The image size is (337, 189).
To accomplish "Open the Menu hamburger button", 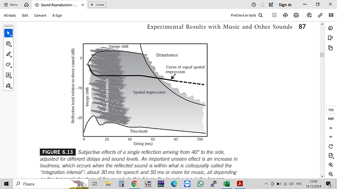I will coord(11,5).
